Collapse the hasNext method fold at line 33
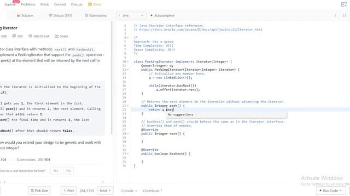This screenshot has height=196, width=350. pyautogui.click(x=128, y=154)
